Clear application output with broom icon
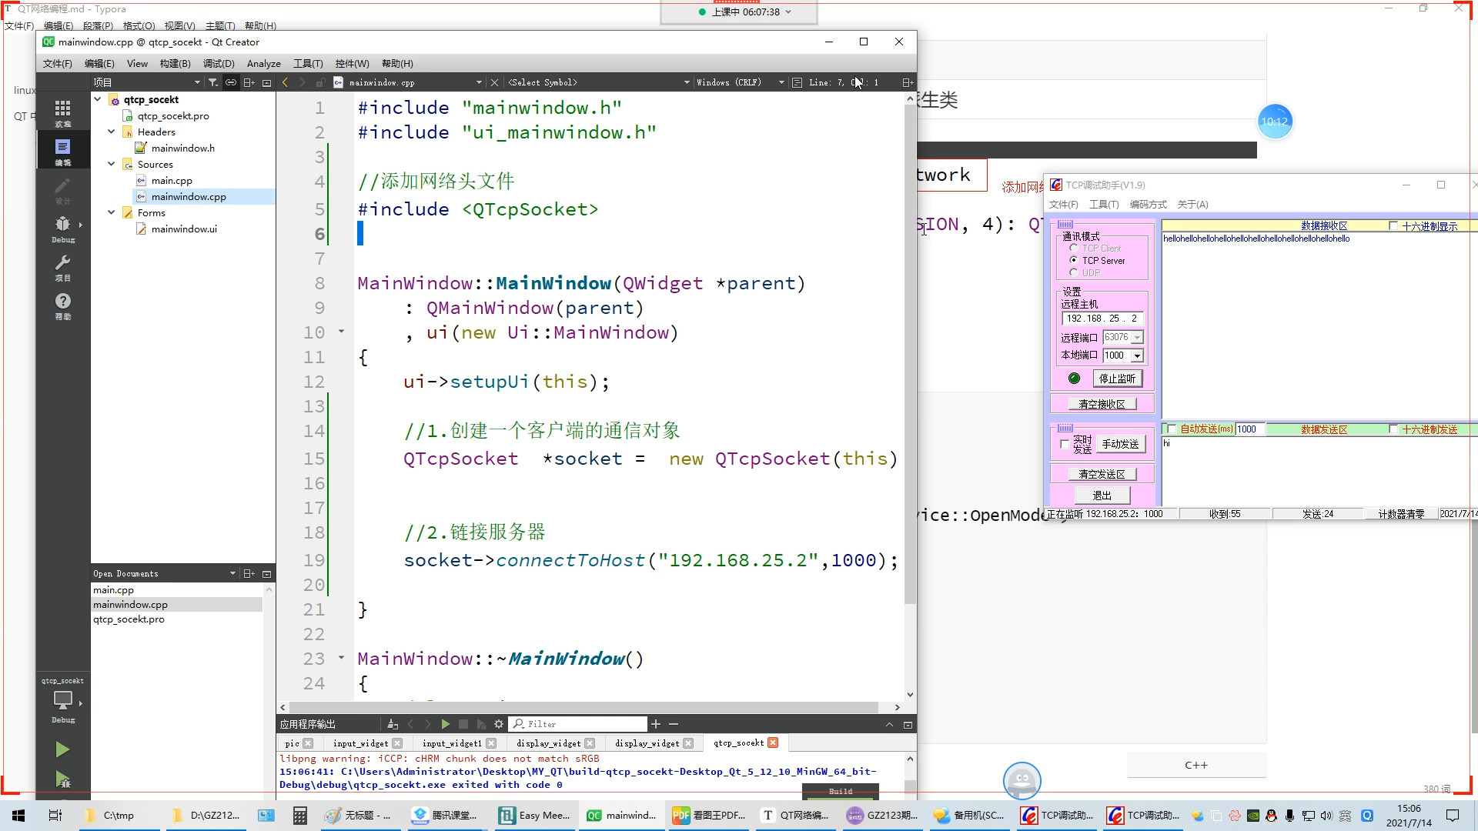 click(x=393, y=724)
